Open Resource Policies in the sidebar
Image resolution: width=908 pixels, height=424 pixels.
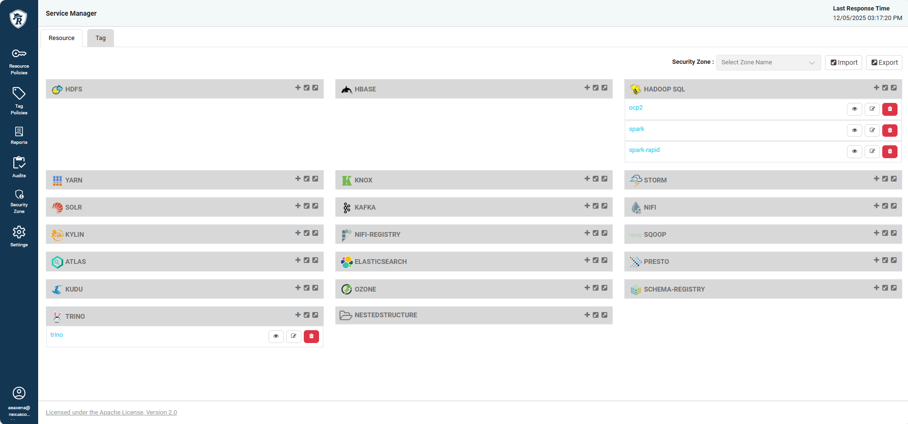pos(19,61)
